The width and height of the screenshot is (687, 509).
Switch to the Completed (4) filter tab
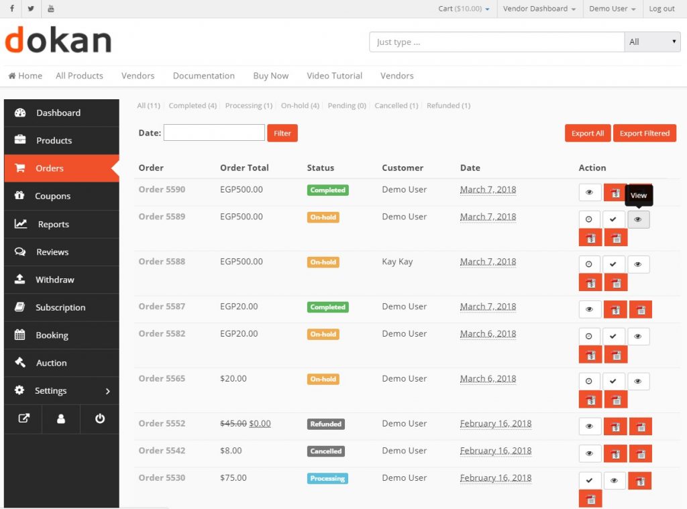pos(192,105)
